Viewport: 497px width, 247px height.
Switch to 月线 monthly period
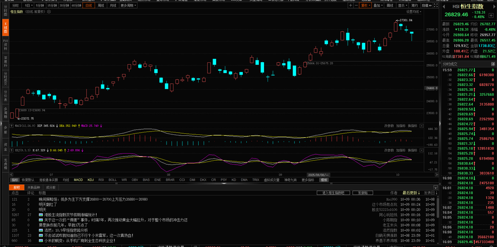point(112,5)
